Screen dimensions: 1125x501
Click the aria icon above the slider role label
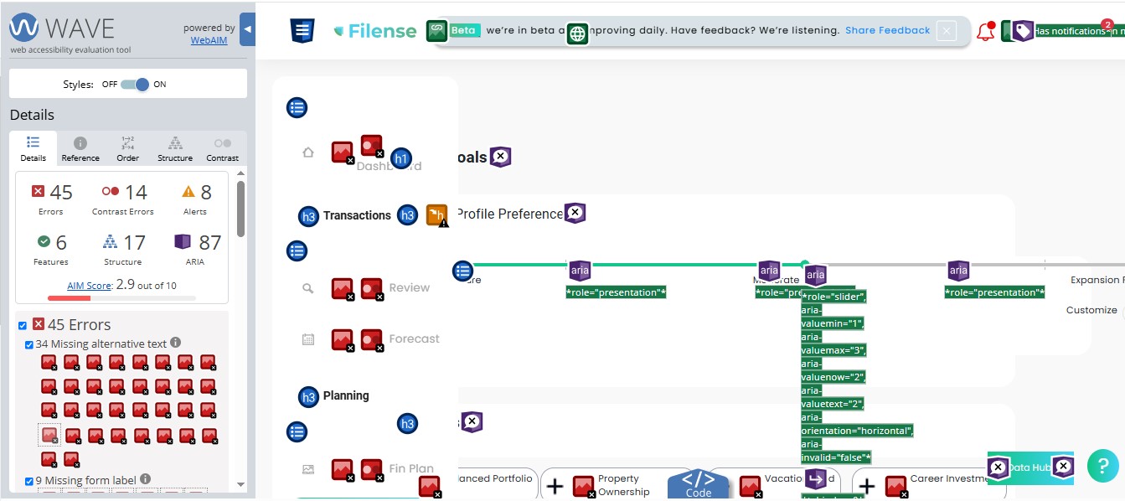[815, 274]
